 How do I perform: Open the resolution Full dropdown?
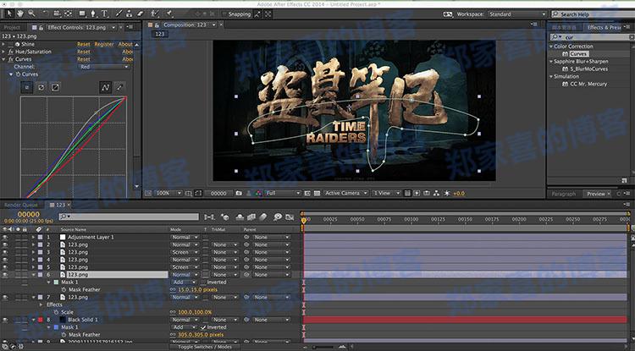[x=283, y=194]
